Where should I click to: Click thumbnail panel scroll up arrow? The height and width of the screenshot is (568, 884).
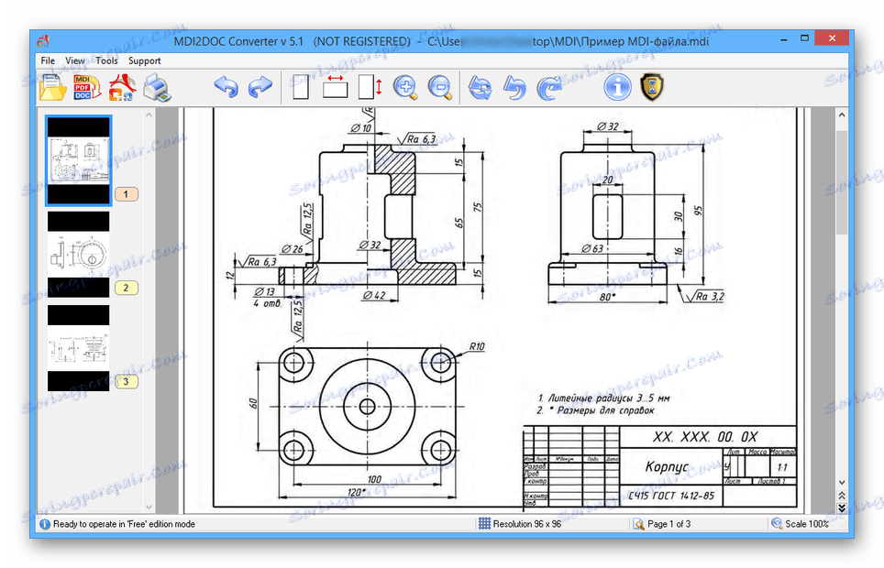[x=149, y=115]
